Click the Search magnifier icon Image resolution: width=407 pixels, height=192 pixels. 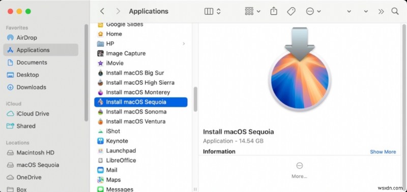click(395, 11)
